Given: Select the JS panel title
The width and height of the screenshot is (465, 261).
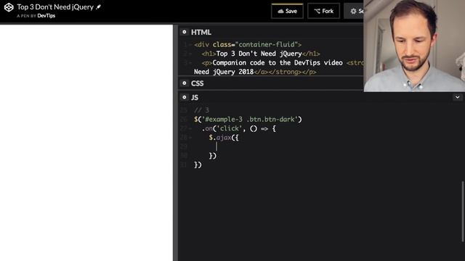Looking at the screenshot, I should point(195,97).
